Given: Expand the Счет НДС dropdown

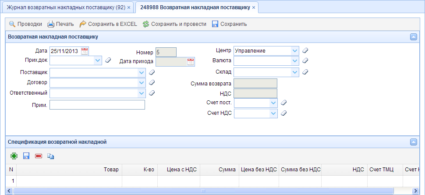Looking at the screenshot, I should pyautogui.click(x=273, y=113).
